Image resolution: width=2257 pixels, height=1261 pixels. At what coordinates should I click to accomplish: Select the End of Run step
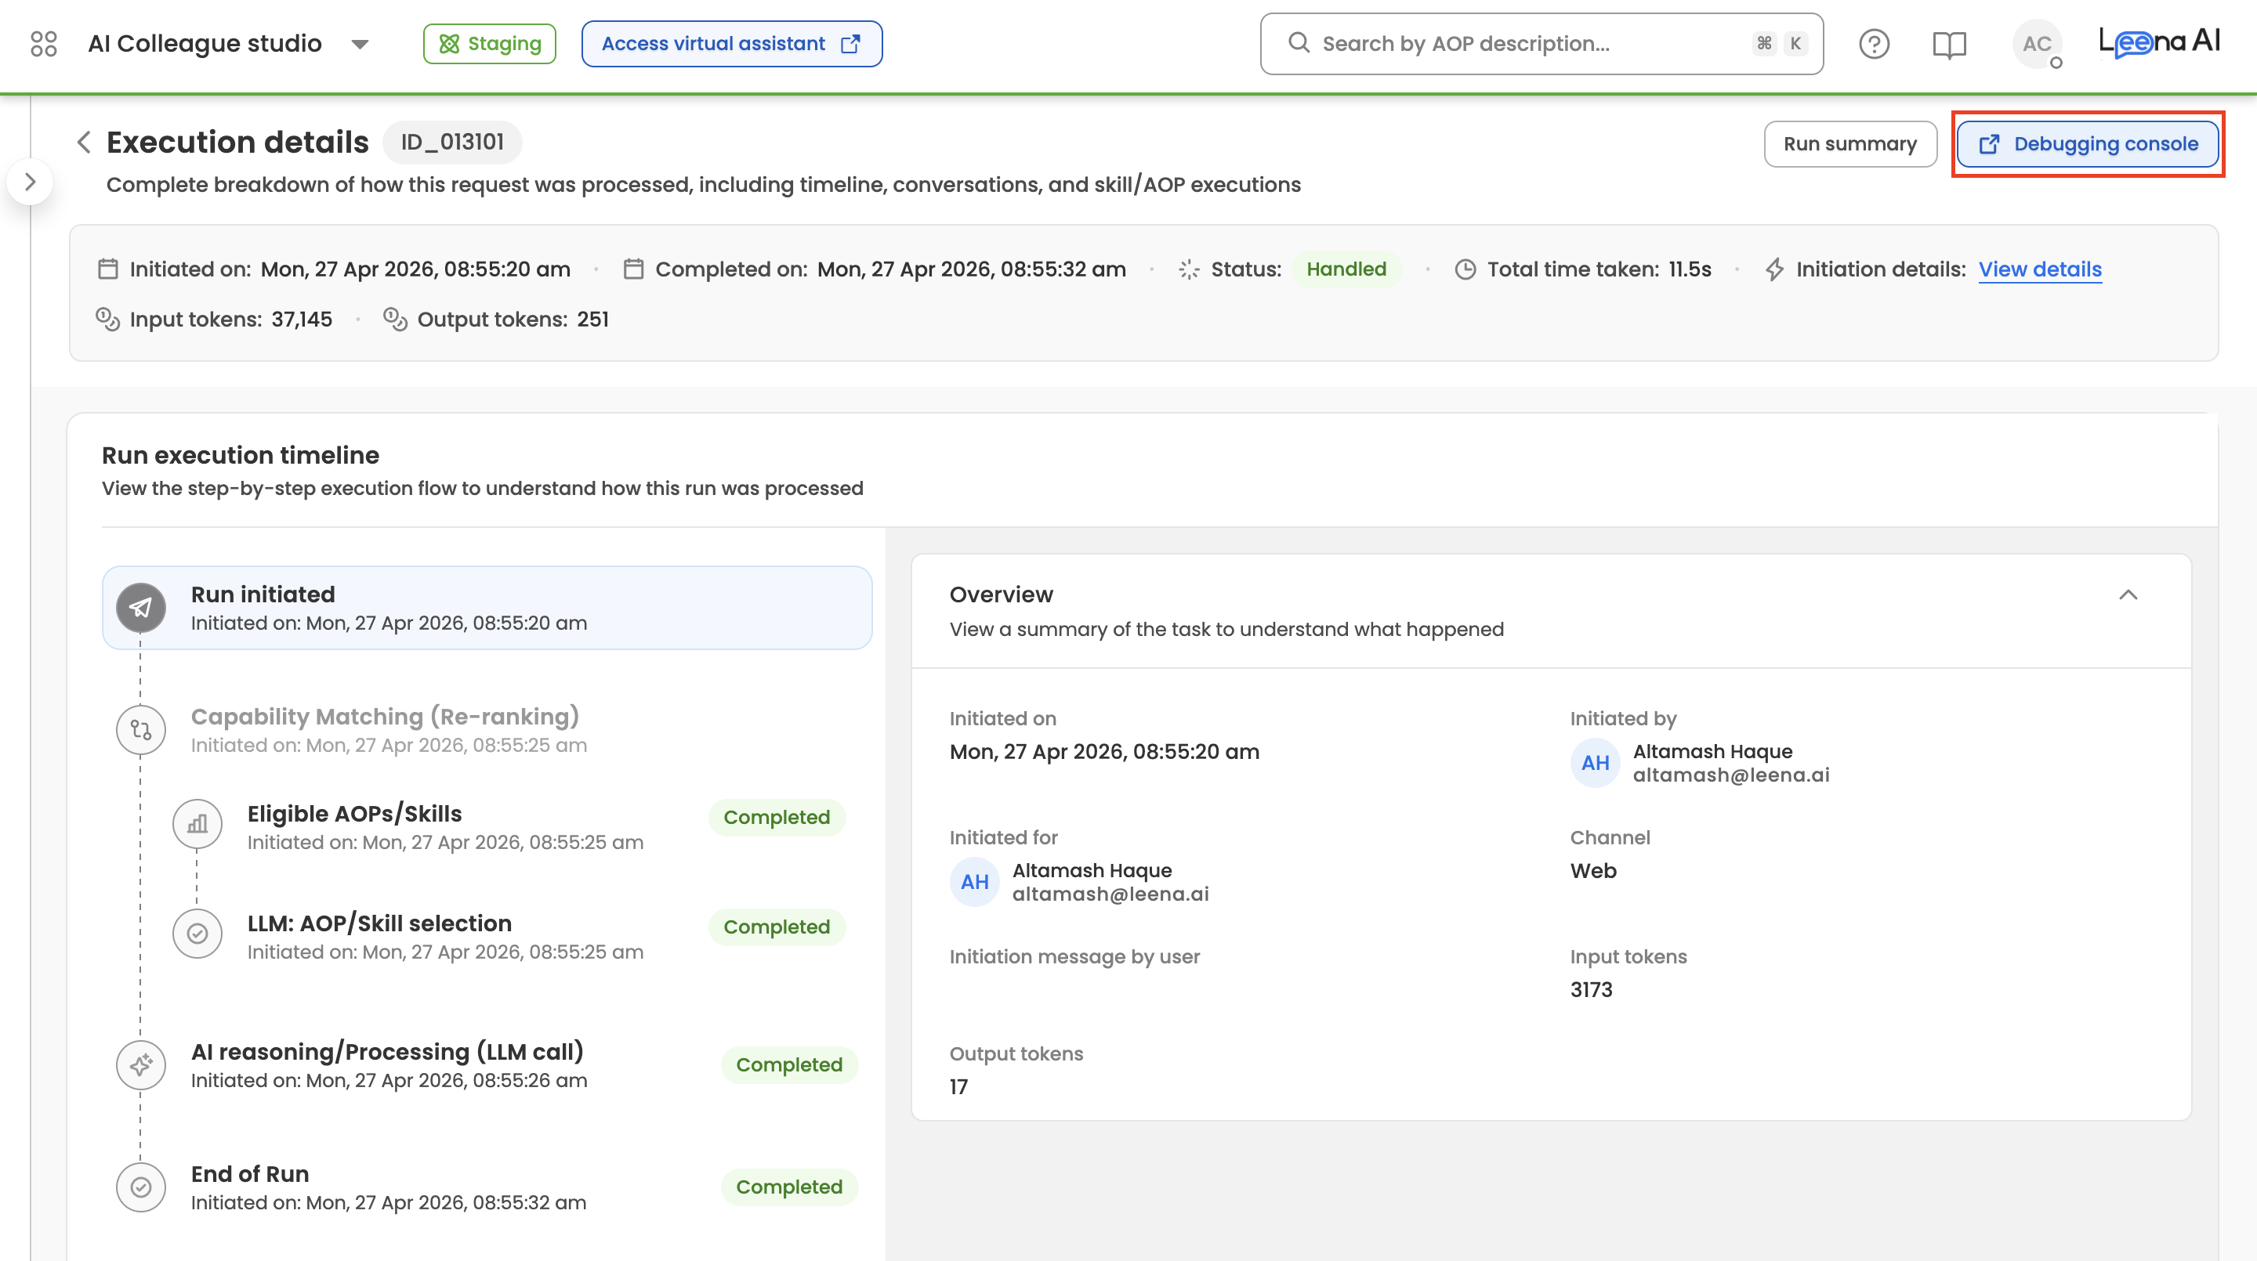[x=250, y=1174]
